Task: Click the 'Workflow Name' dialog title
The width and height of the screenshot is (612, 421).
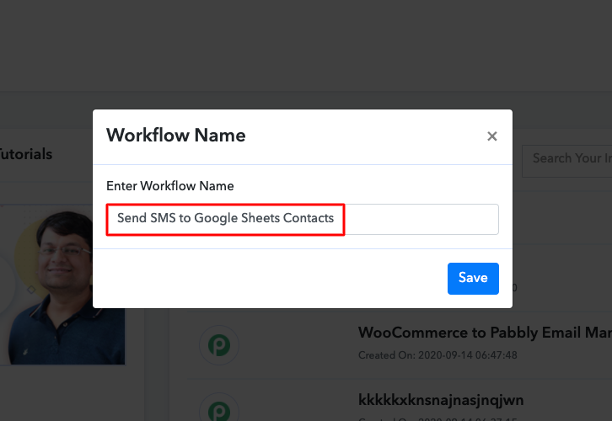Action: coord(175,136)
